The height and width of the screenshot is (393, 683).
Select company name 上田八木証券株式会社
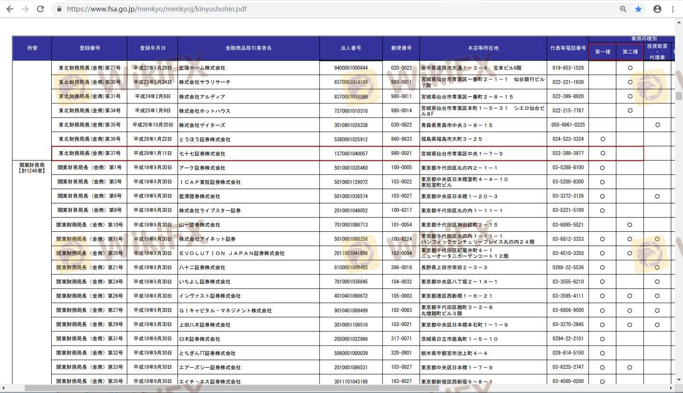pyautogui.click(x=205, y=325)
